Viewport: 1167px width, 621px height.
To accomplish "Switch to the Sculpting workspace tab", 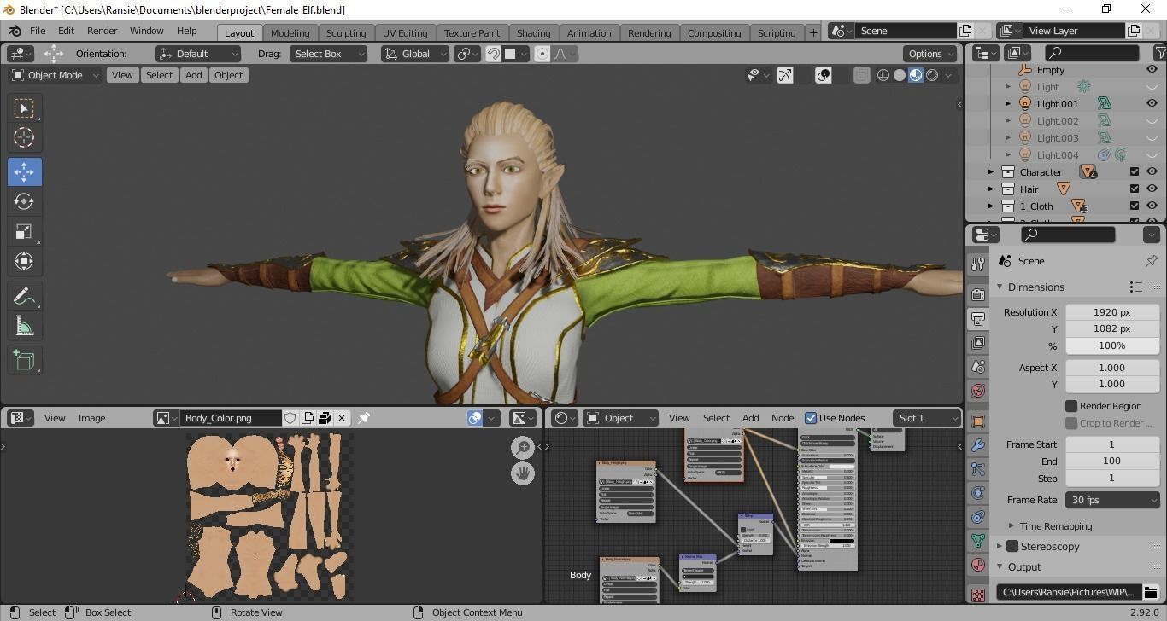I will (346, 32).
